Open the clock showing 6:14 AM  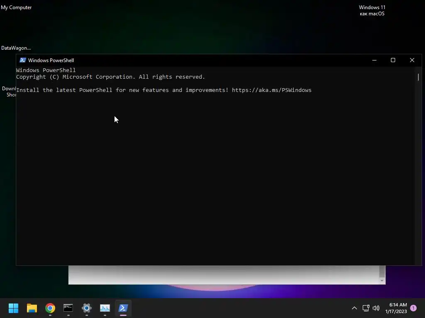point(396,308)
